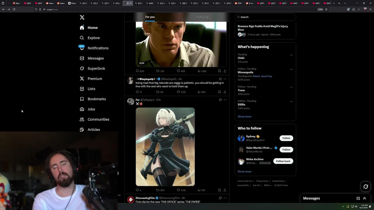This screenshot has height=210, width=374.
Task: Switch to the For you tab
Action: 150,17
